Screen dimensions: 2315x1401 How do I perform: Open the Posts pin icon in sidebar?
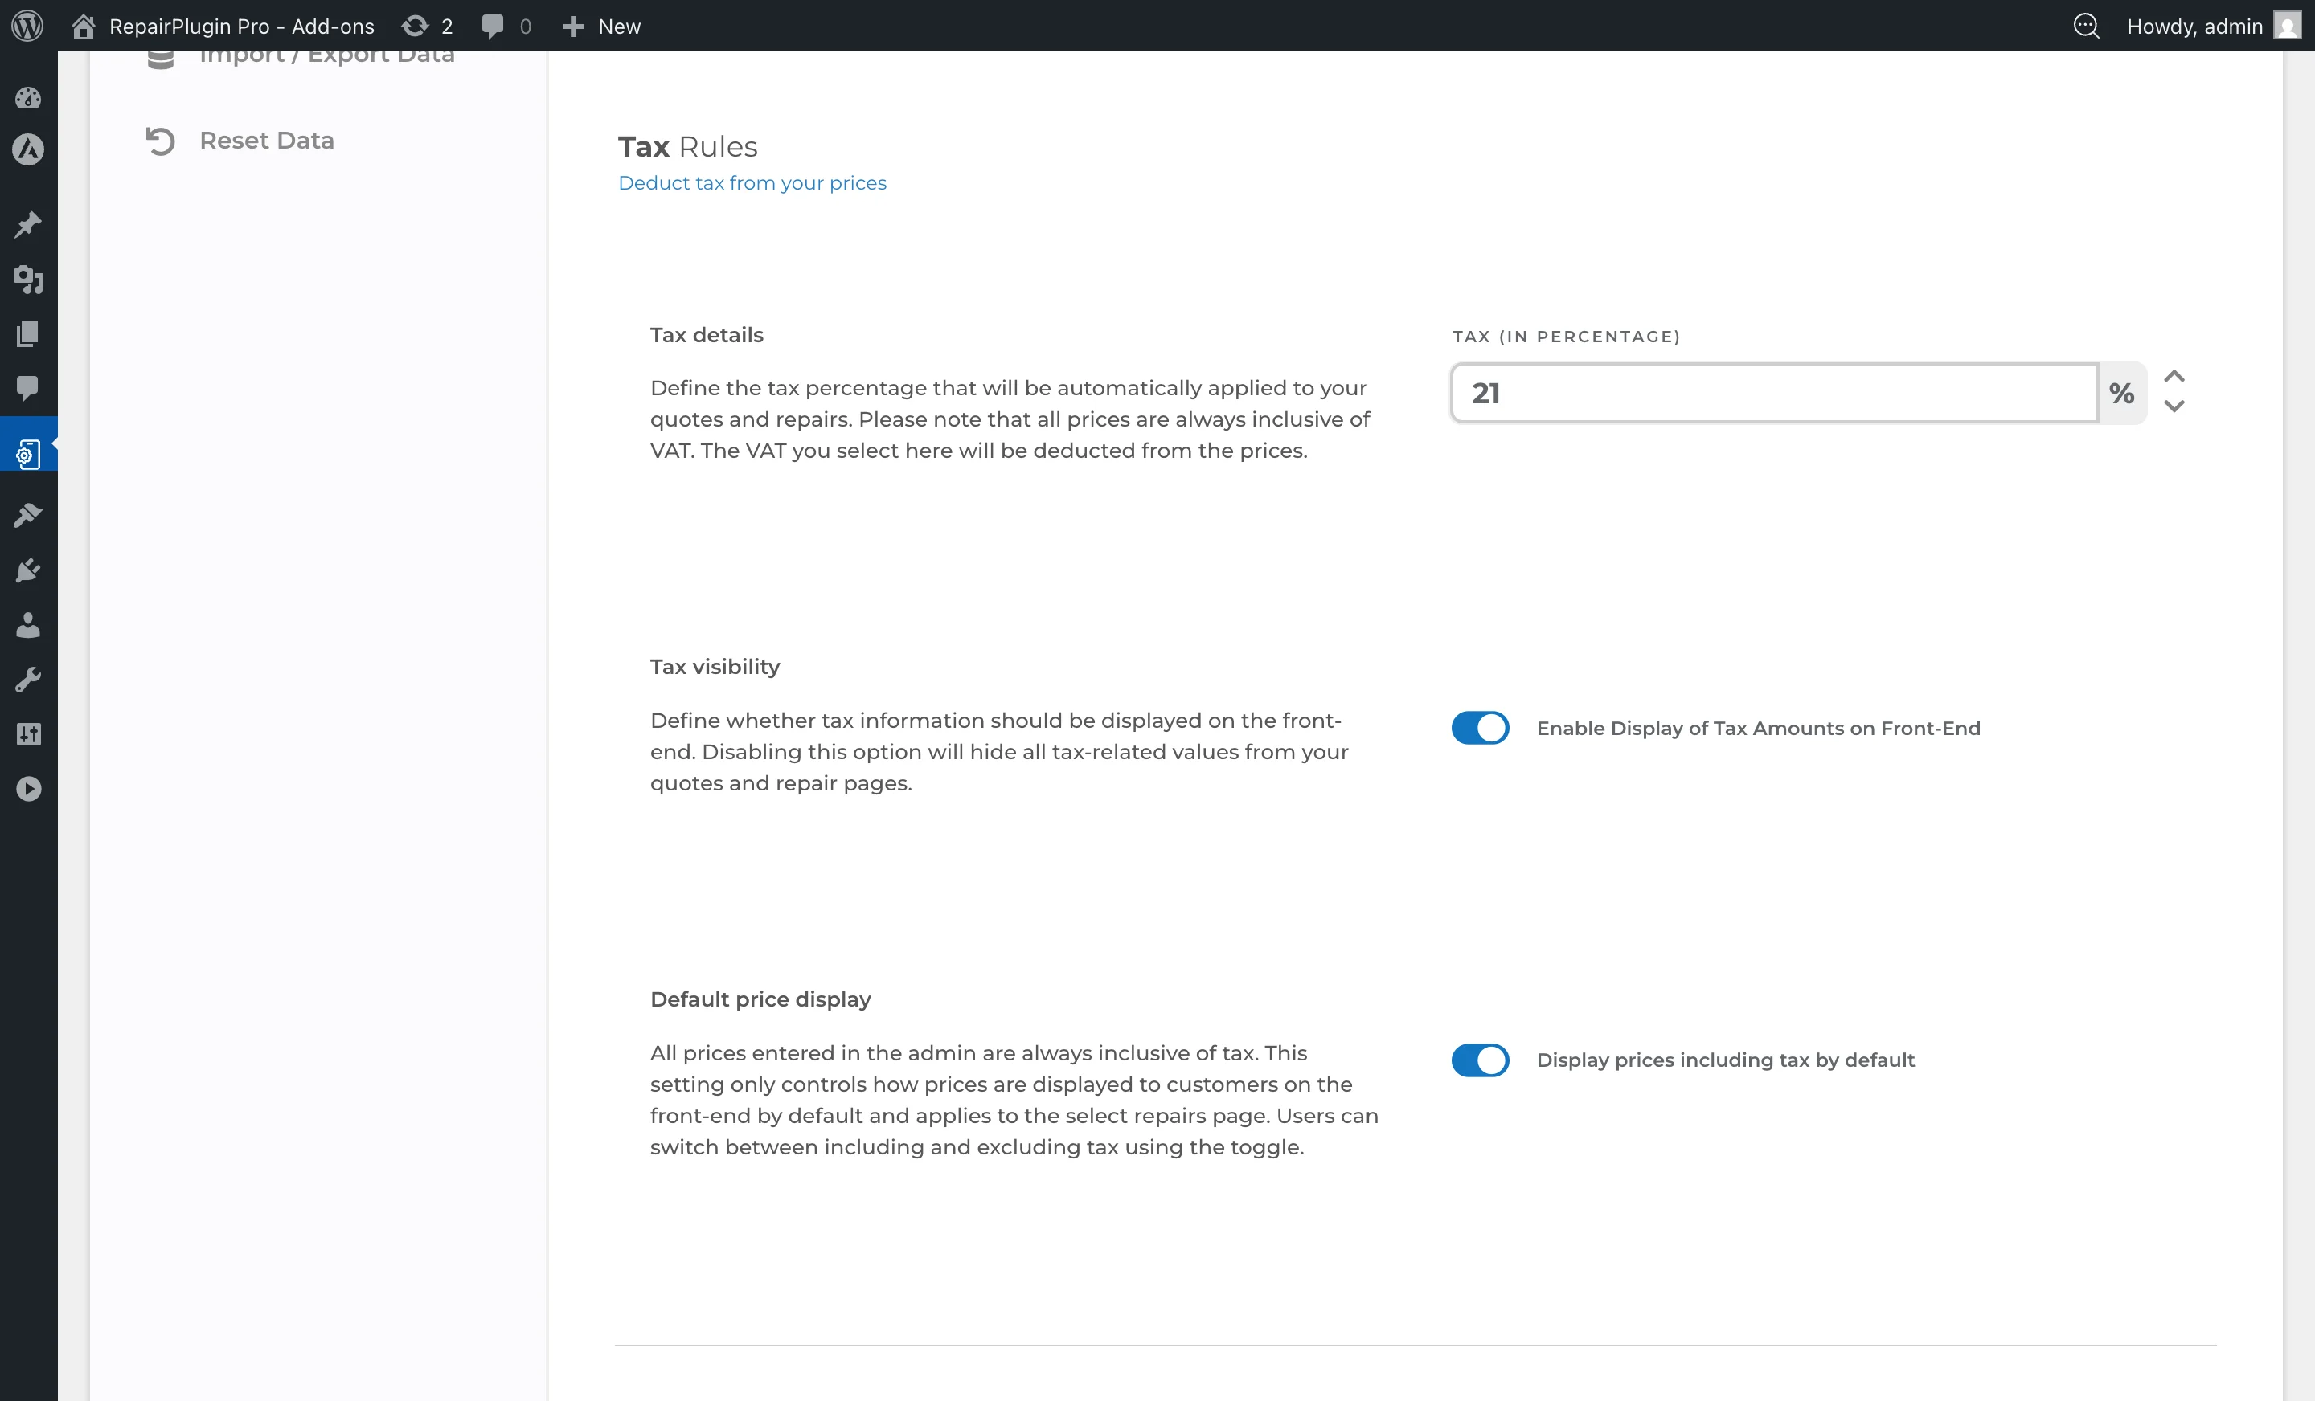(x=28, y=224)
